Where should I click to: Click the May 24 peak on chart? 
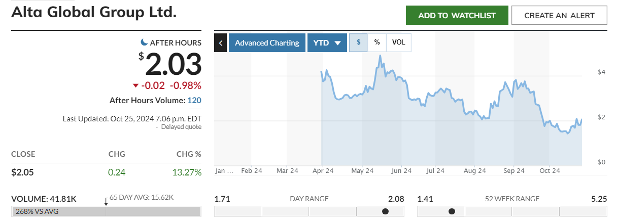(380, 56)
